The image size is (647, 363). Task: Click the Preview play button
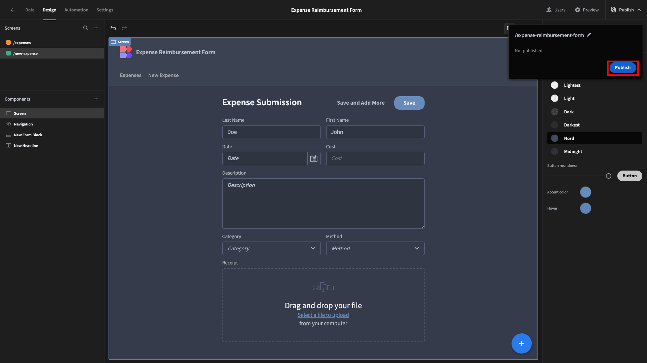(587, 10)
